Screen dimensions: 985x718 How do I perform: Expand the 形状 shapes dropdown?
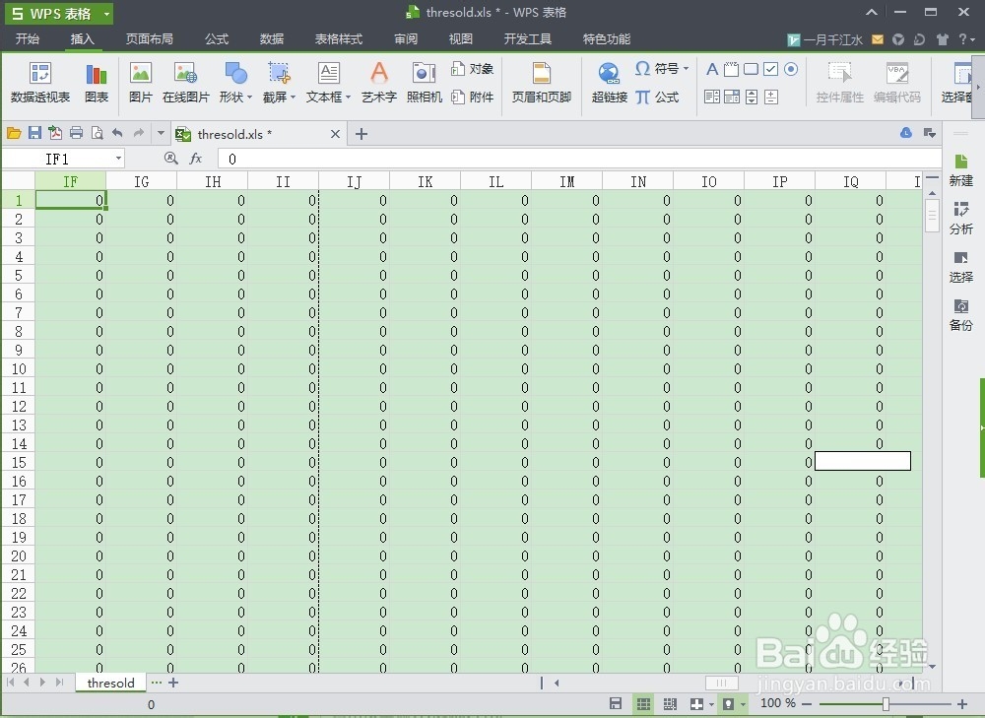(x=249, y=98)
